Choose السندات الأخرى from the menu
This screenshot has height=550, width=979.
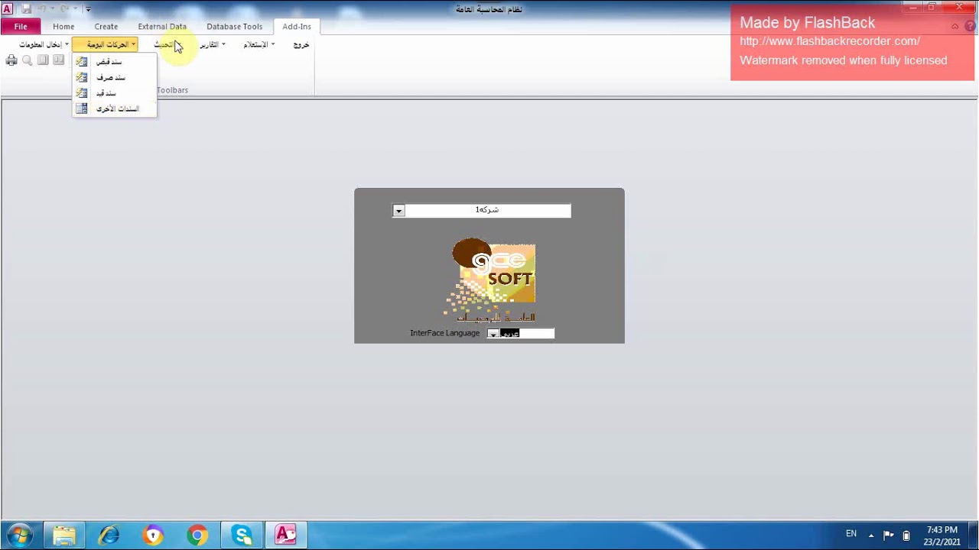[x=115, y=108]
